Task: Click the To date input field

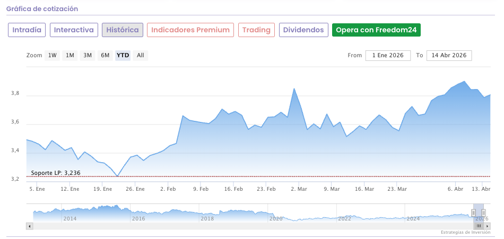Action: (x=449, y=55)
